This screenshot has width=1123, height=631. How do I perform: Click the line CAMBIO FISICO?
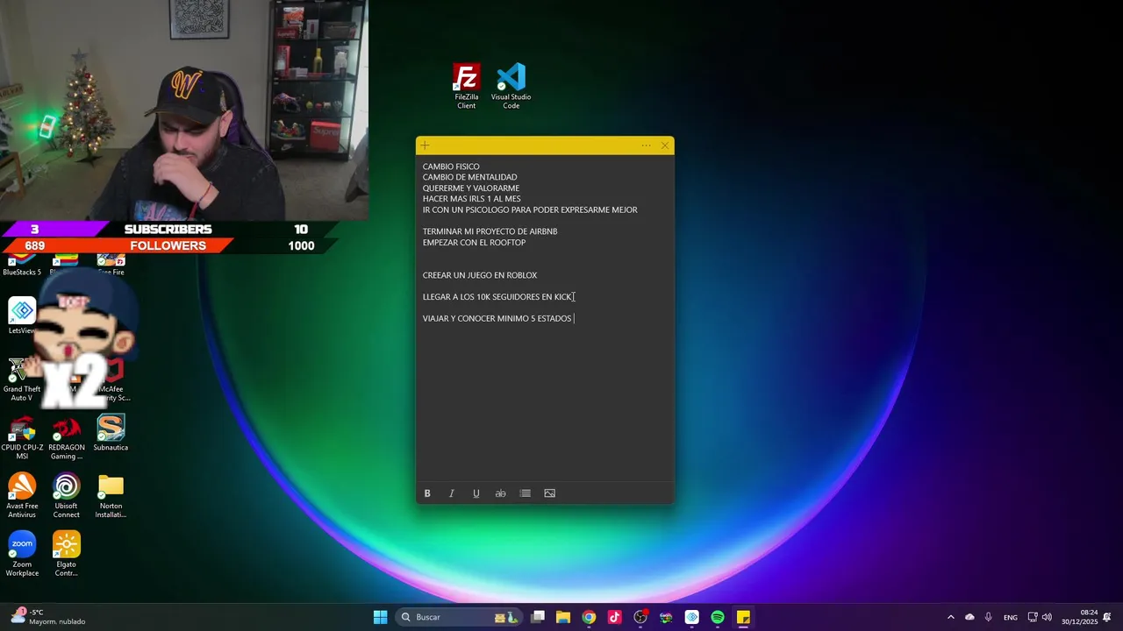[451, 167]
